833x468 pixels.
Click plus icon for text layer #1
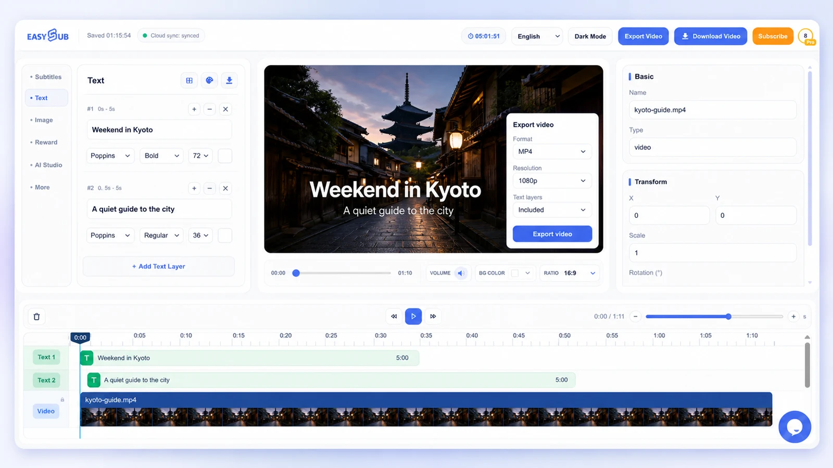194,109
